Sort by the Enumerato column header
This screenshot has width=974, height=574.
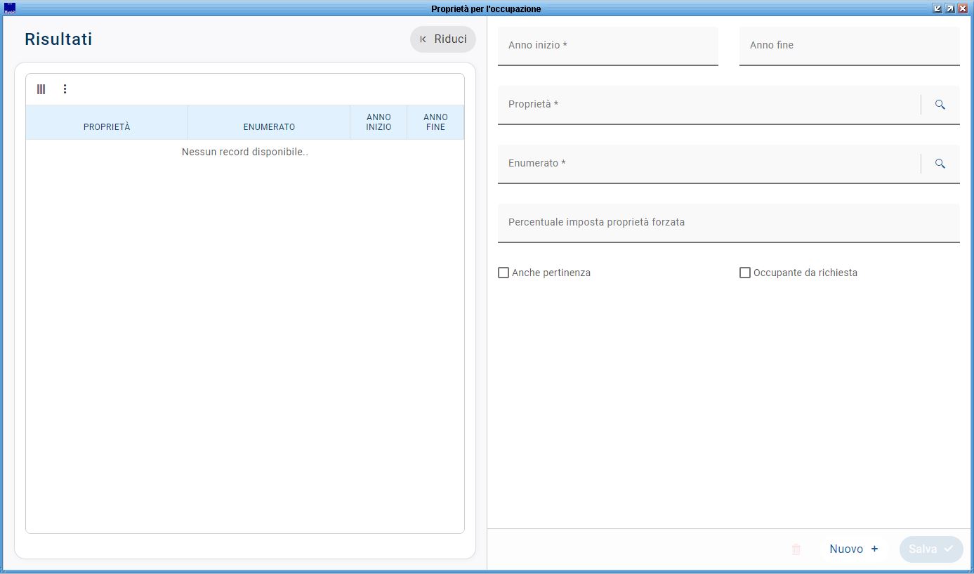269,127
